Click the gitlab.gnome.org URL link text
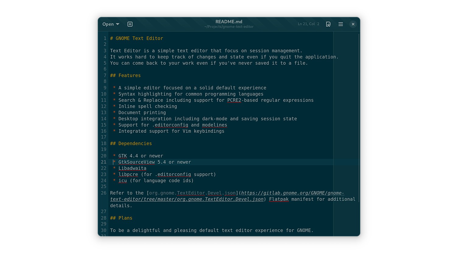Screen dimensions: 458x257 click(x=292, y=193)
